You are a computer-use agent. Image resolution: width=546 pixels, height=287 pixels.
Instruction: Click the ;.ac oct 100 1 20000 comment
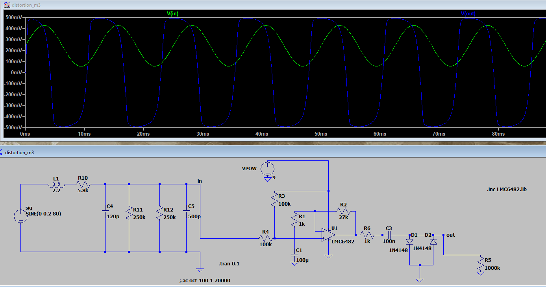tap(205, 281)
